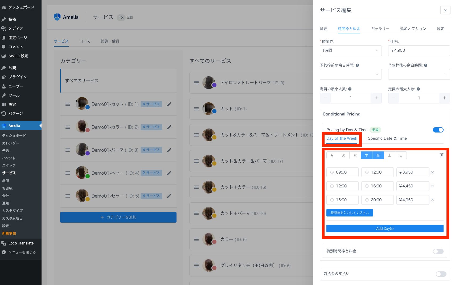Click drag handle of アイロンストレートパーマ service
Image resolution: width=455 pixels, height=285 pixels.
pyautogui.click(x=196, y=83)
